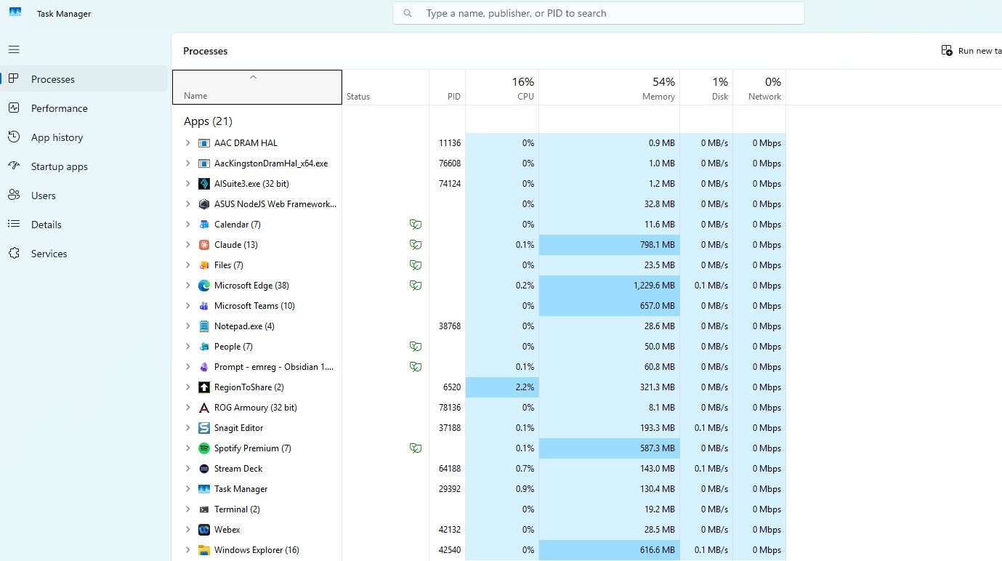
Task: Sort by the Memory column header
Action: [x=609, y=87]
